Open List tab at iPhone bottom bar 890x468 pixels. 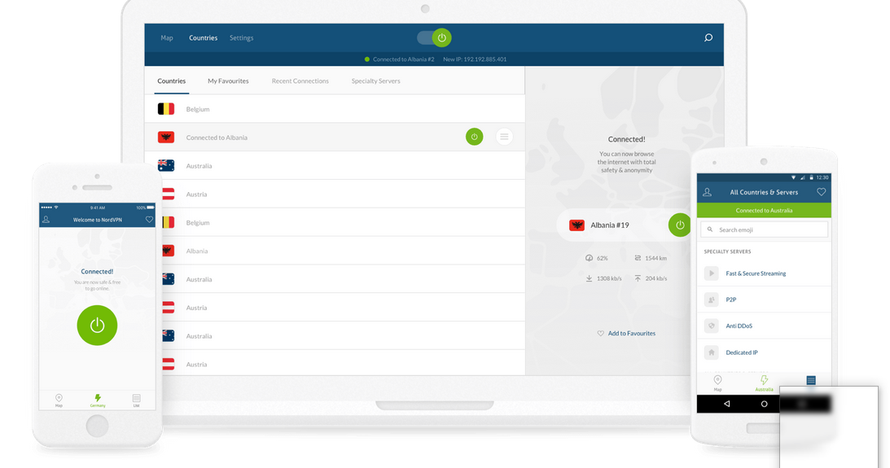pyautogui.click(x=136, y=400)
